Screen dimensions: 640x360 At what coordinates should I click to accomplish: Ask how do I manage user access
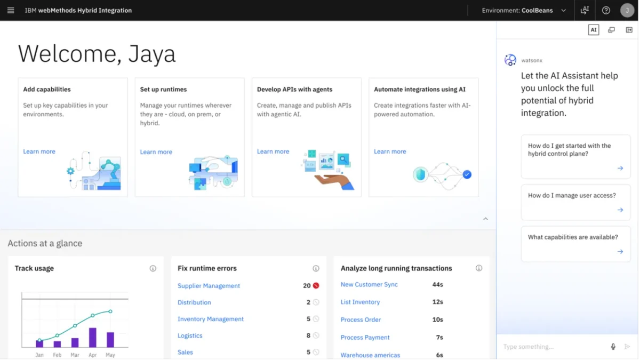576,203
